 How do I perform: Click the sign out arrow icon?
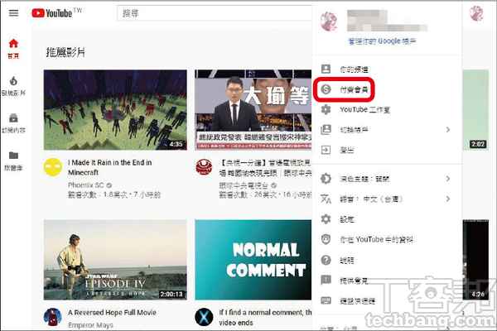coord(326,150)
